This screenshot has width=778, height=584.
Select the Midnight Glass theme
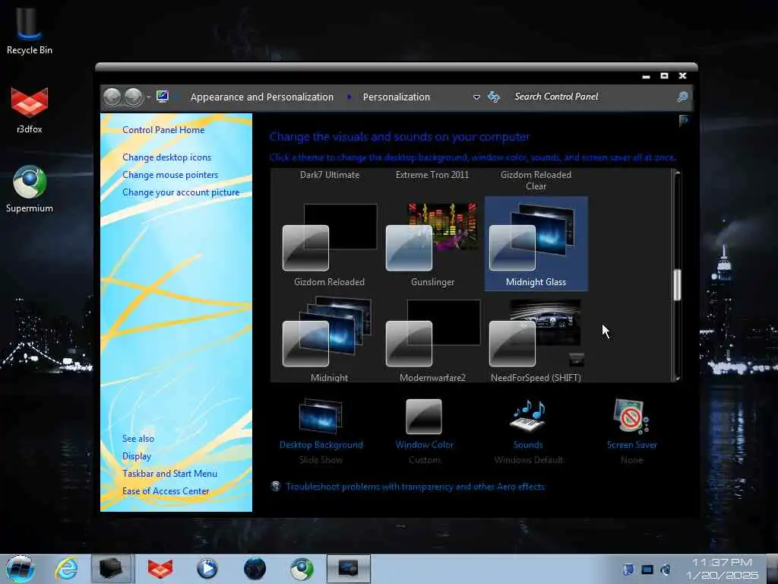point(536,243)
